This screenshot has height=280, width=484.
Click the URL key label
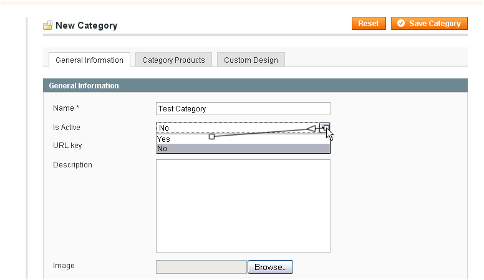[67, 146]
